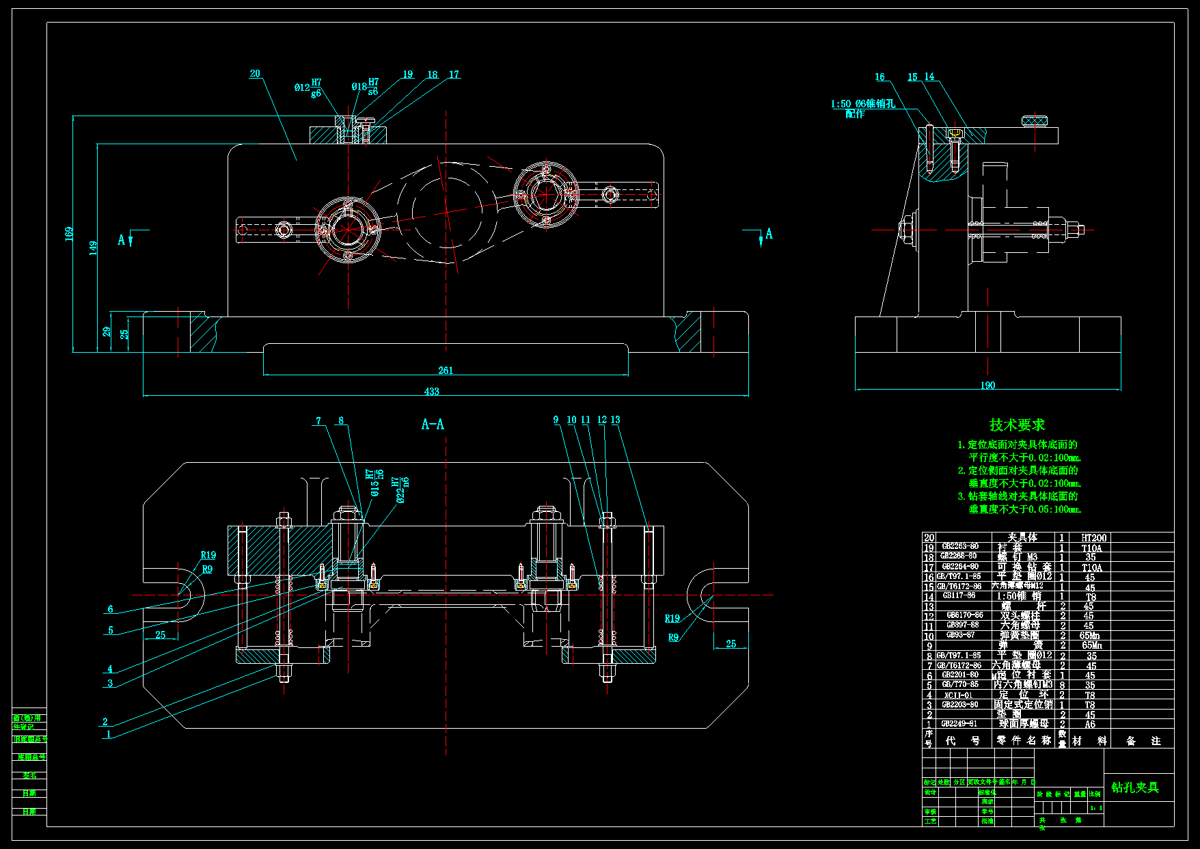Select the Ø22 H7/n6 fit annotation
The height and width of the screenshot is (849, 1200).
point(401,490)
